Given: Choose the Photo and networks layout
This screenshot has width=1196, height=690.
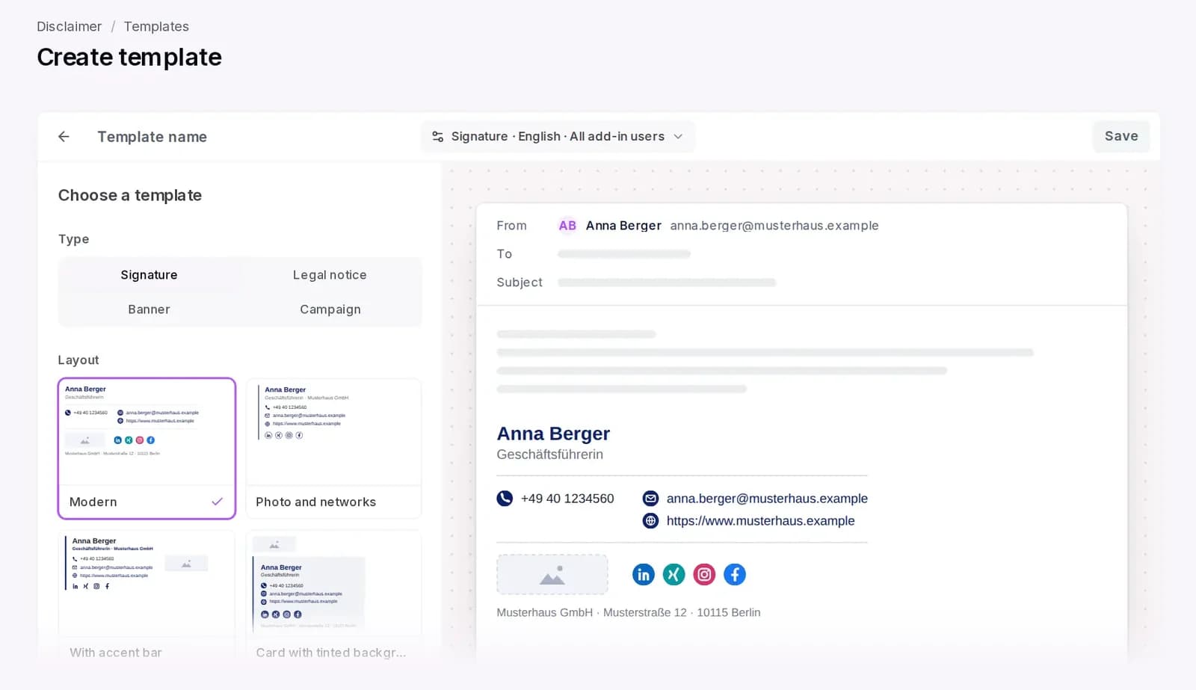Looking at the screenshot, I should coord(333,448).
